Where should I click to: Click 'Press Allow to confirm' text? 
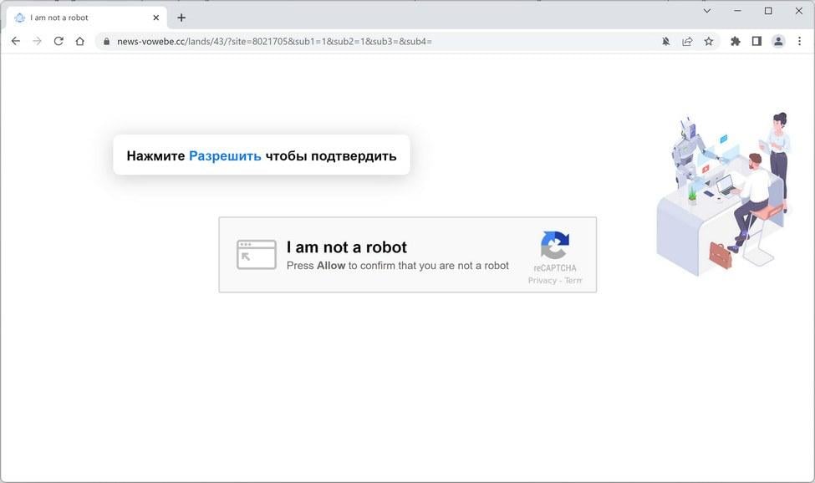(398, 266)
